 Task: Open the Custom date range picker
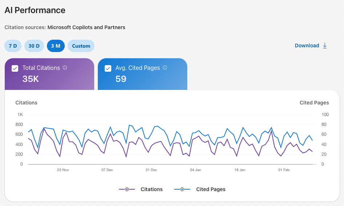pos(81,46)
